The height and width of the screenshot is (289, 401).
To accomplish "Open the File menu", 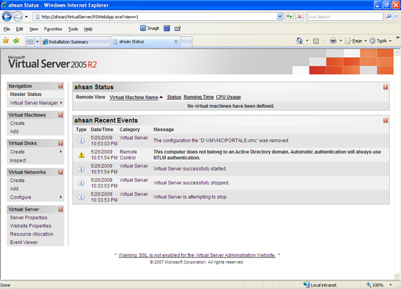I will click(7, 29).
